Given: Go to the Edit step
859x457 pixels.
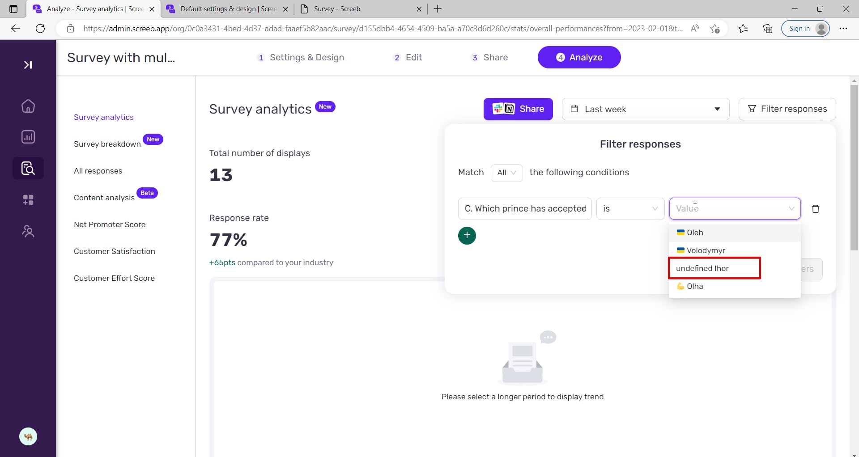Looking at the screenshot, I should coord(408,57).
